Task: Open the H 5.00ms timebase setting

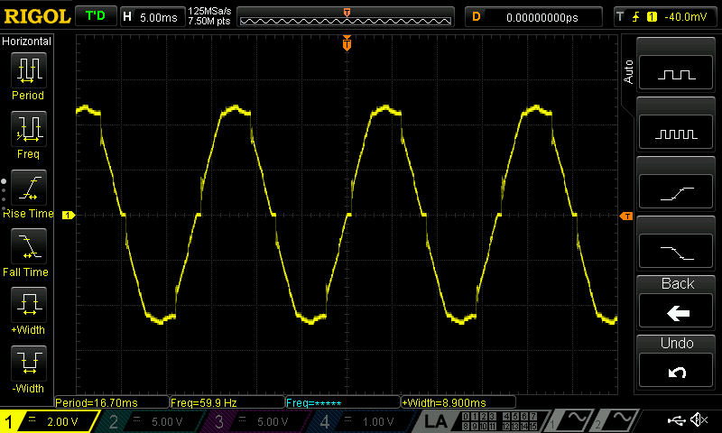Action: point(151,16)
